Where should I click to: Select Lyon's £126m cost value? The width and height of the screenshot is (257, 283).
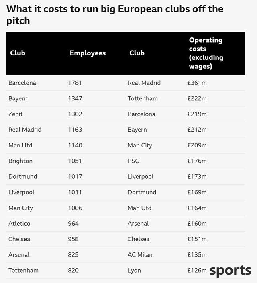click(197, 271)
